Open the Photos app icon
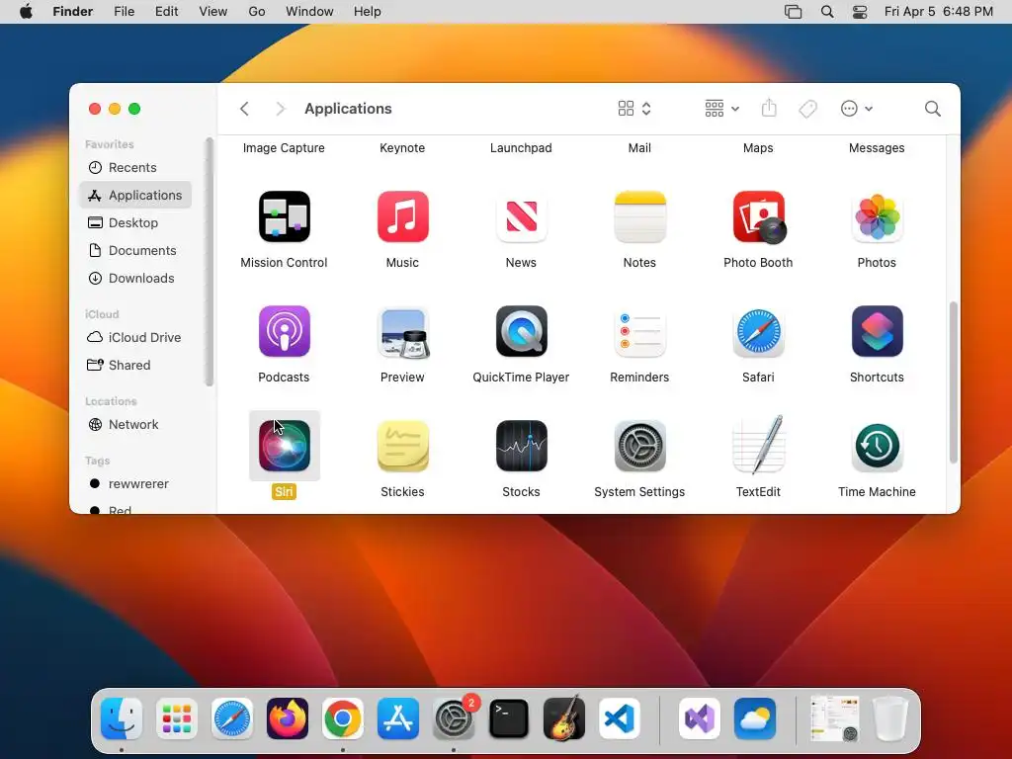Screen dimensions: 1012x759 coord(878,216)
